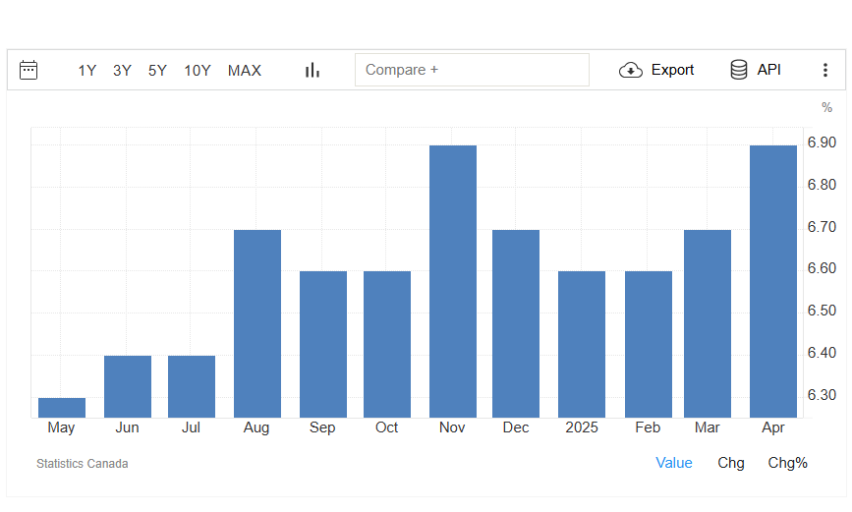Click the Oct x-axis label
The width and height of the screenshot is (852, 512).
pos(386,427)
